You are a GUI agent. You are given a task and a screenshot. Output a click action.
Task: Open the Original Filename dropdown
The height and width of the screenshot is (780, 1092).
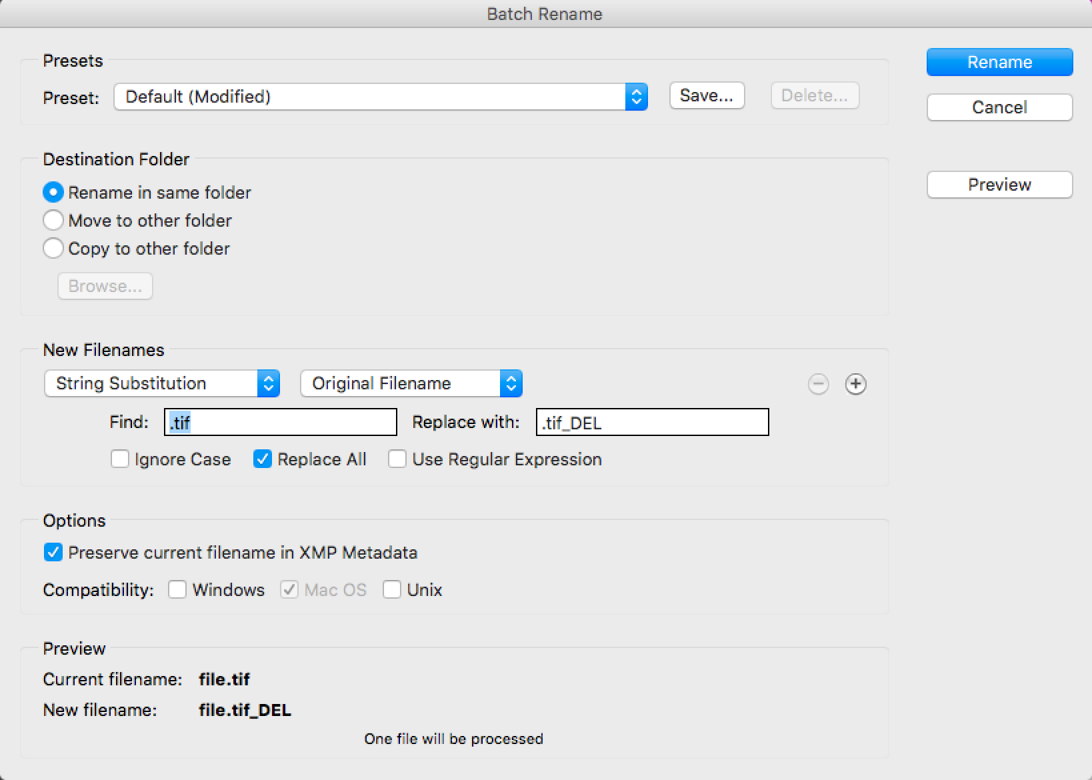(400, 383)
